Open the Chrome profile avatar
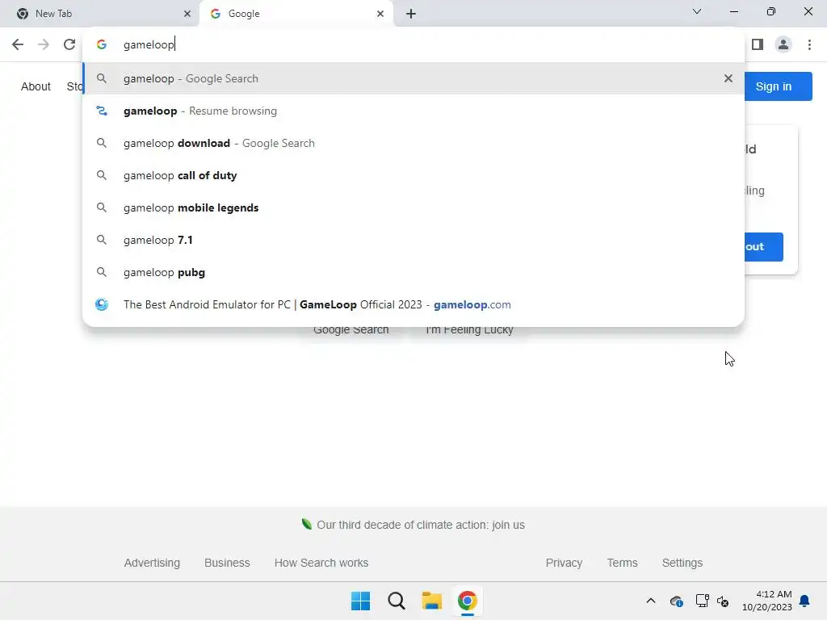827x620 pixels. [783, 44]
